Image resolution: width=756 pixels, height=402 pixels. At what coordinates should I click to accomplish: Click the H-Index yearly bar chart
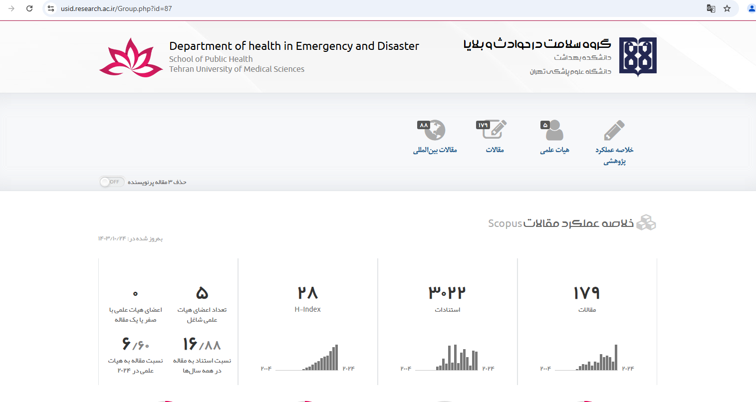320,359
